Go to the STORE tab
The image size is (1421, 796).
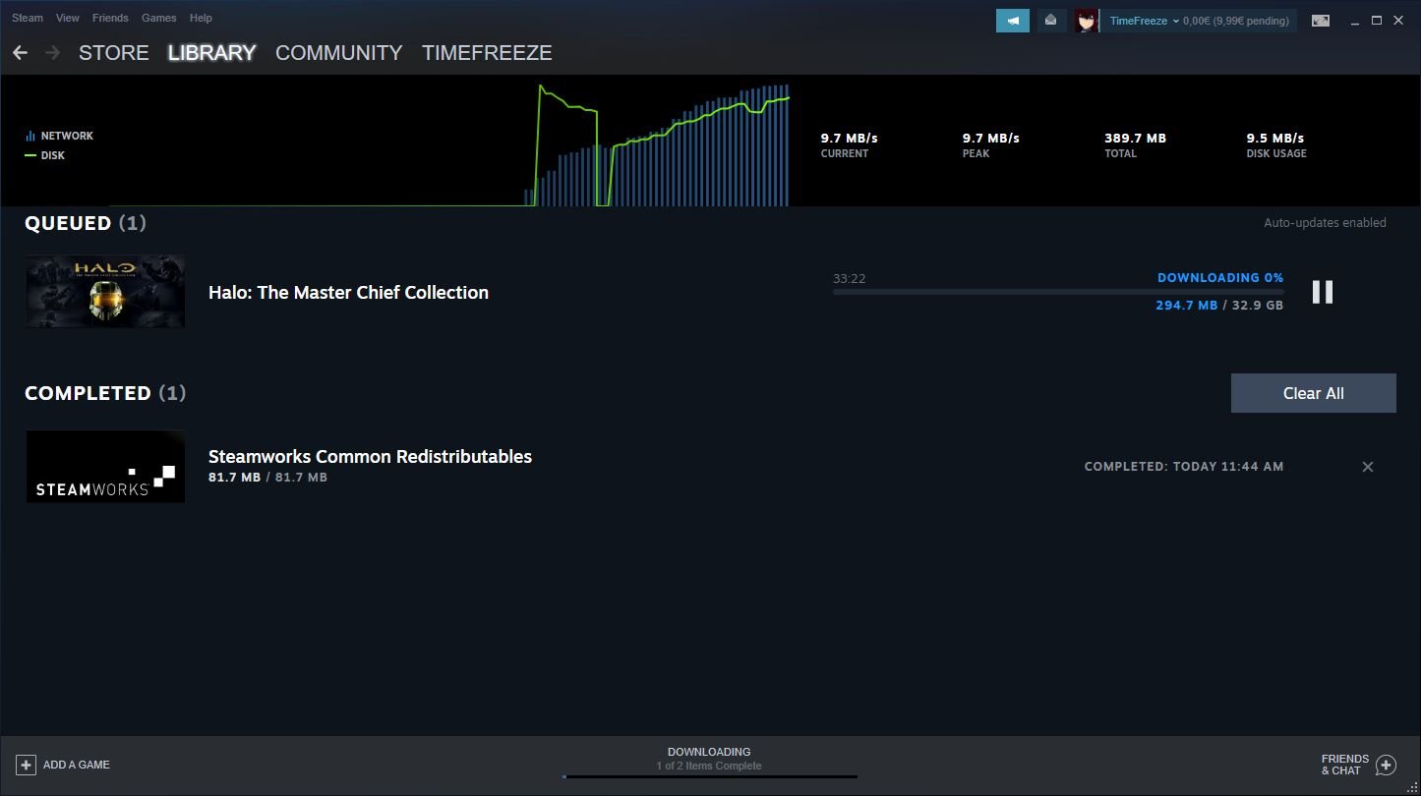114,53
